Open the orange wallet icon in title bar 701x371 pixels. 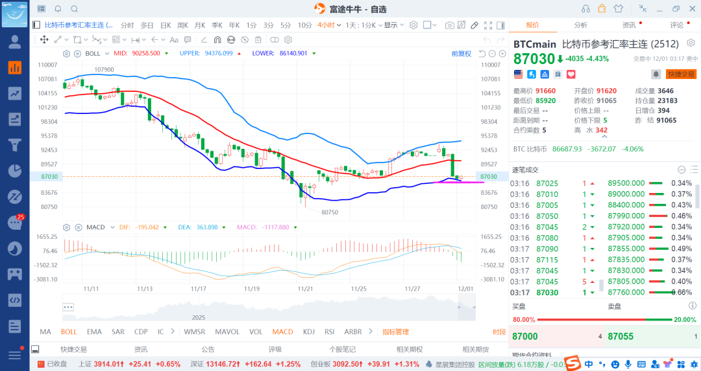[602, 8]
